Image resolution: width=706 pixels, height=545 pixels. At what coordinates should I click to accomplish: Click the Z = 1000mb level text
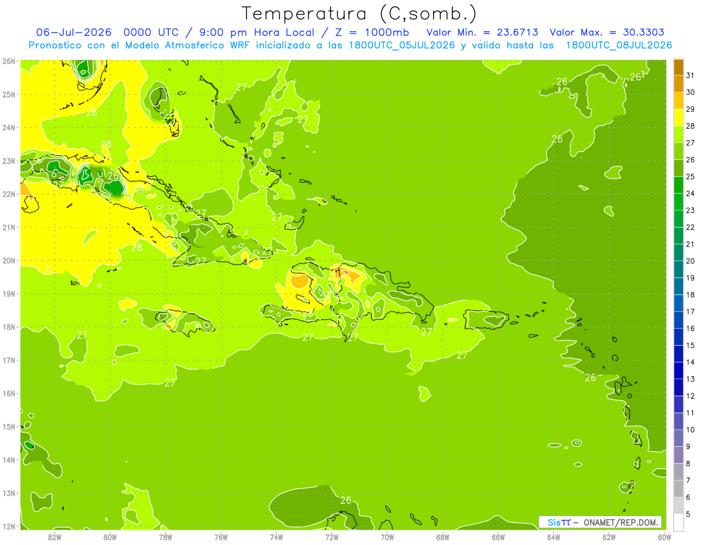pyautogui.click(x=372, y=32)
